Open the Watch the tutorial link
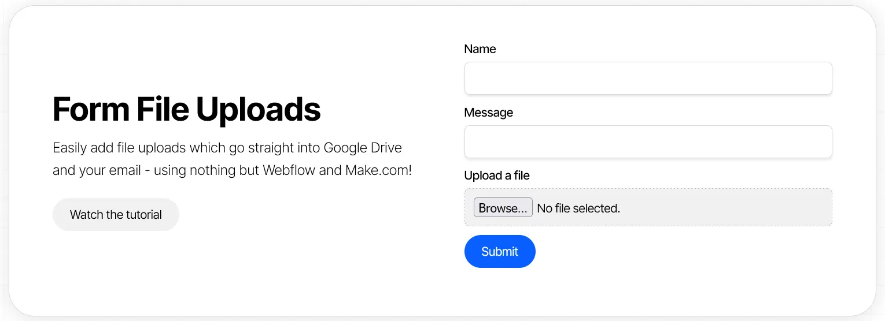This screenshot has height=321, width=885. coord(116,215)
